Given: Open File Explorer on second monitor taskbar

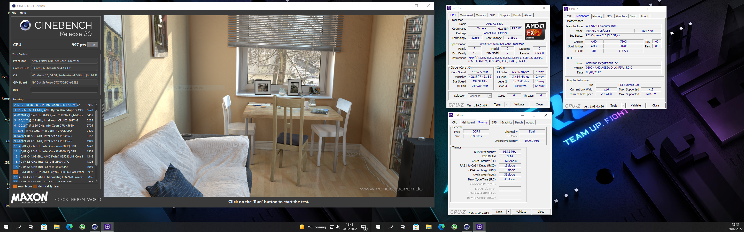Looking at the screenshot, I should (x=429, y=227).
